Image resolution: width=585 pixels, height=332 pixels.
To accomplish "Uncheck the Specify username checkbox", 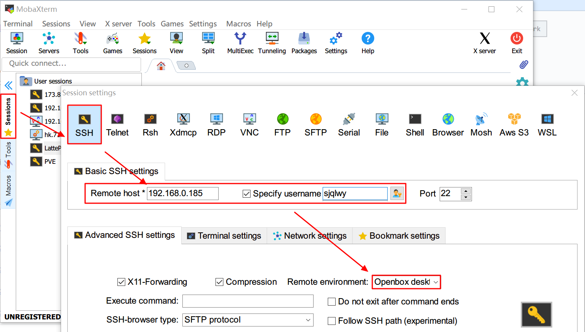I will (x=247, y=194).
